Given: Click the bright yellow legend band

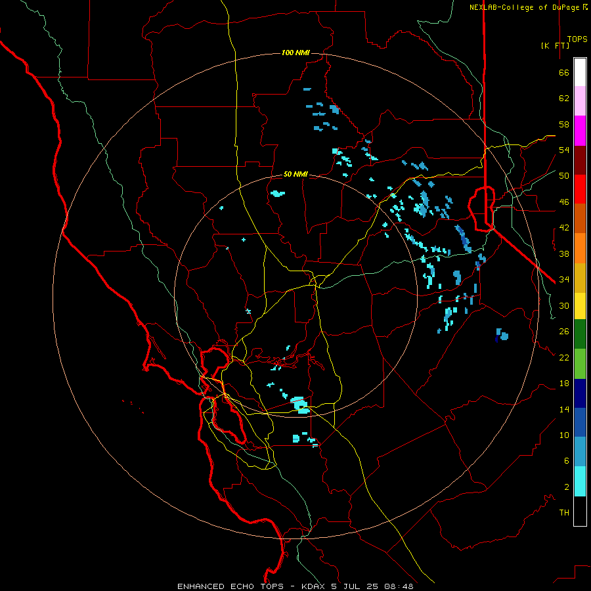Looking at the screenshot, I should [x=580, y=306].
